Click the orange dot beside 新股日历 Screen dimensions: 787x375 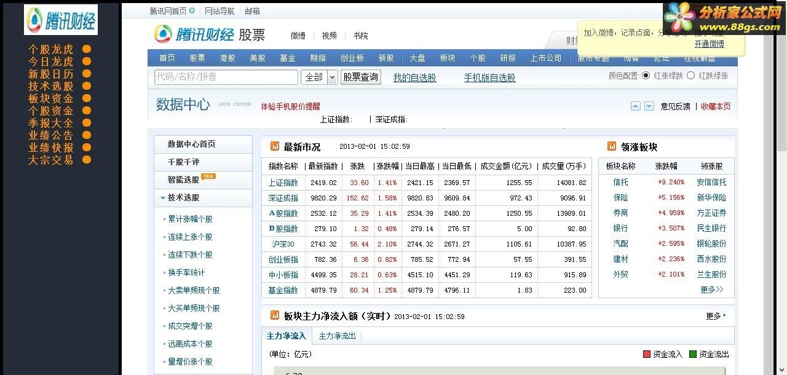(x=87, y=74)
